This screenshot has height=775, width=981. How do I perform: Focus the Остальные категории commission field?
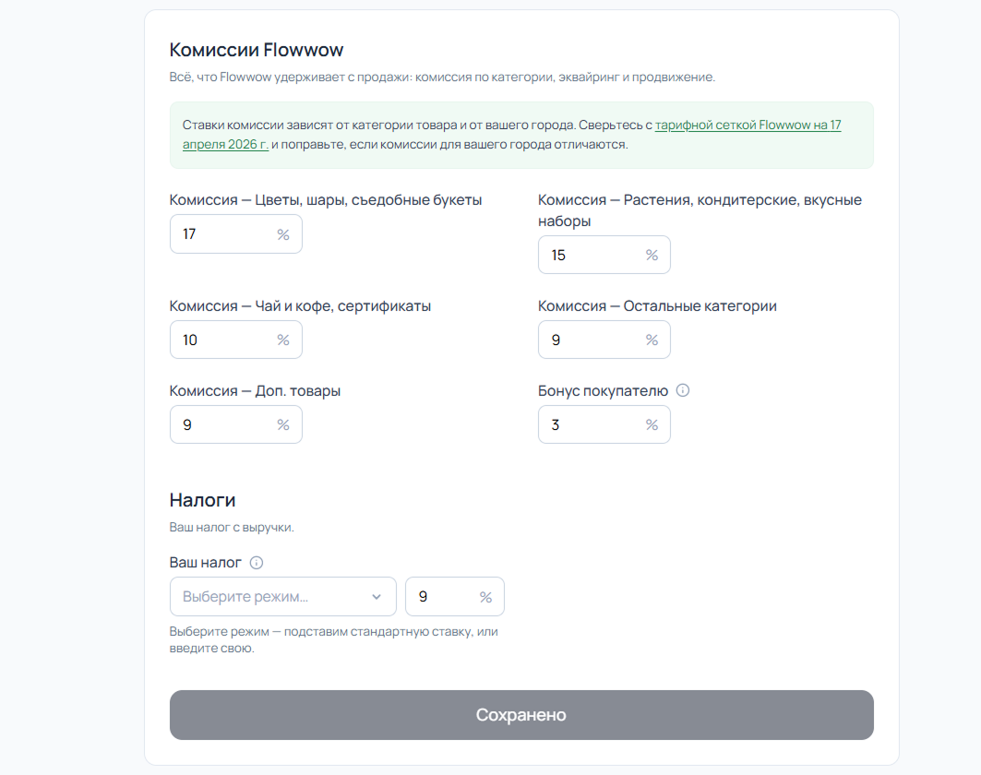[x=604, y=340]
